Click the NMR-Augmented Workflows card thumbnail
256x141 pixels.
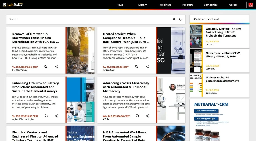coord(171,133)
